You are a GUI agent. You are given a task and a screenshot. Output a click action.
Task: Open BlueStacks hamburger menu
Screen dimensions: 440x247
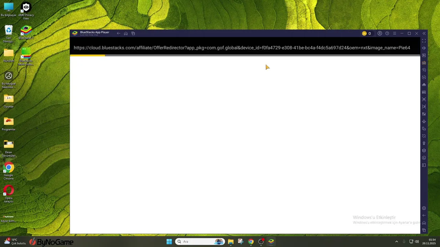[395, 33]
